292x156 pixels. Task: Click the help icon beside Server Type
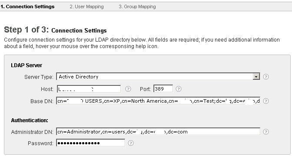click(266, 77)
